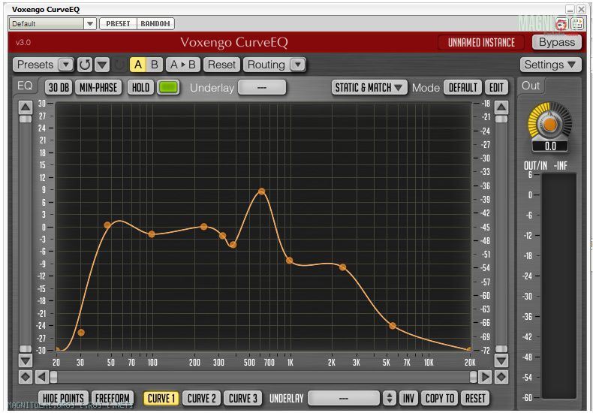The image size is (593, 413).
Task: Click the host PRESET button
Action: 118,23
